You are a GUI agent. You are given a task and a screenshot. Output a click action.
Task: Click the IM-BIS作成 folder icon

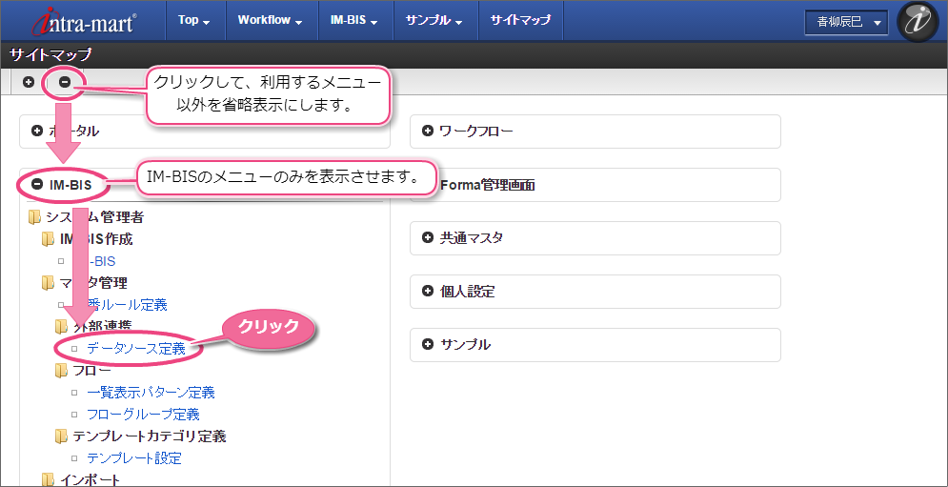pos(48,239)
